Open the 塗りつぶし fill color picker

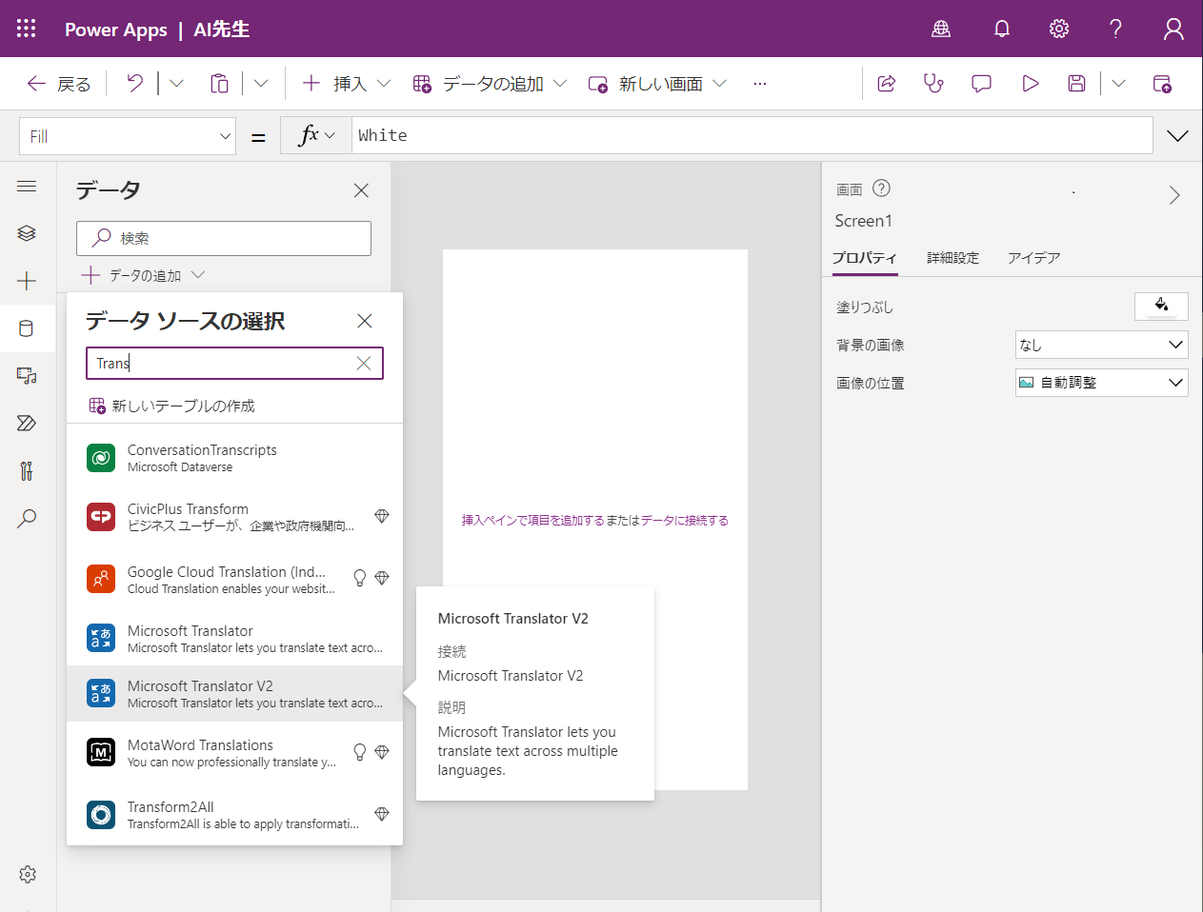tap(1161, 307)
